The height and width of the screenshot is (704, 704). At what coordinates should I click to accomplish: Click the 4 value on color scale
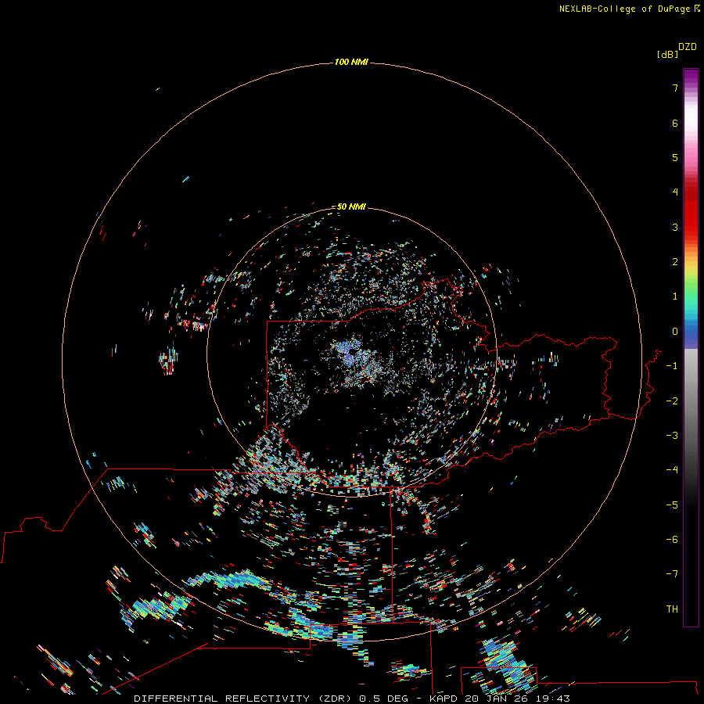pos(675,192)
